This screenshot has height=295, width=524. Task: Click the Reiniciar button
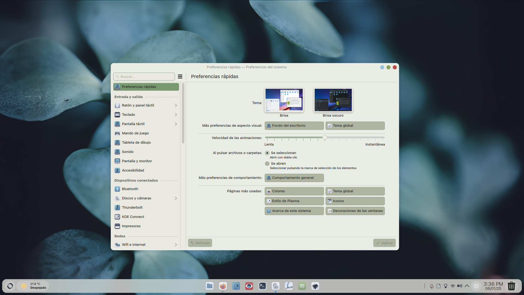point(200,243)
